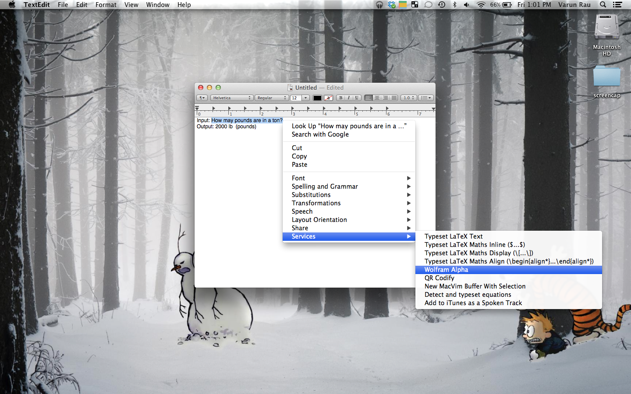The height and width of the screenshot is (394, 631).
Task: Open the TextEdit application menu
Action: (37, 5)
